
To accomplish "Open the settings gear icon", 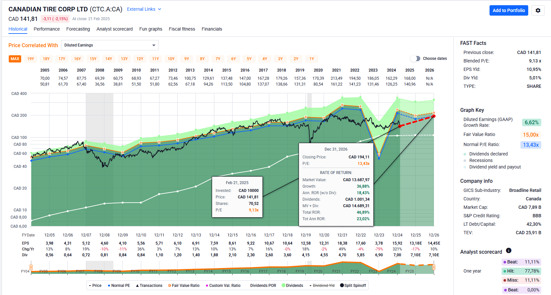I will point(538,10).
